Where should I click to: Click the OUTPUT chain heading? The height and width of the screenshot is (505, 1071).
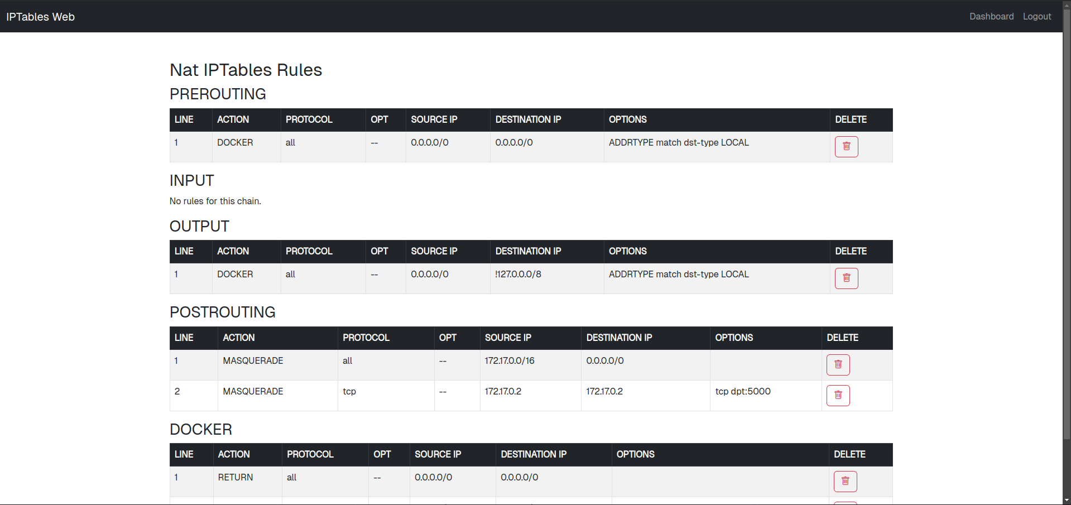pyautogui.click(x=199, y=226)
